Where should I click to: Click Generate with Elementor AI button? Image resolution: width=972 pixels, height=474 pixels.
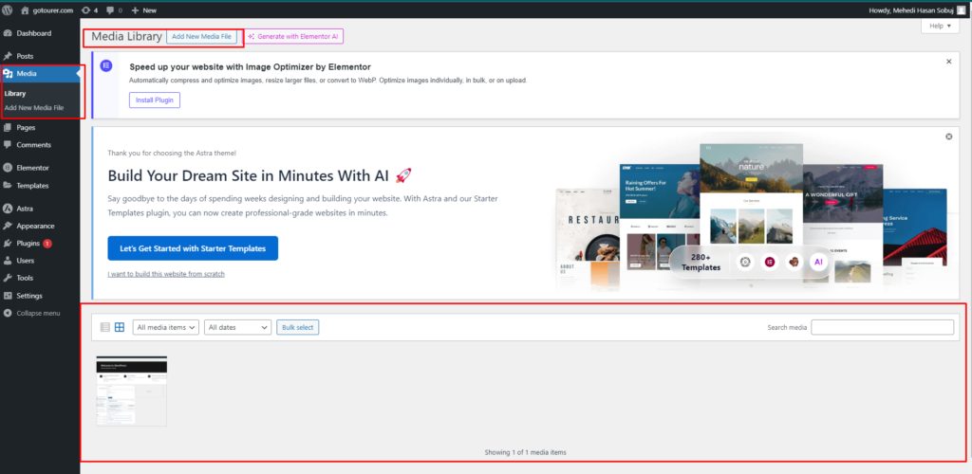click(294, 37)
